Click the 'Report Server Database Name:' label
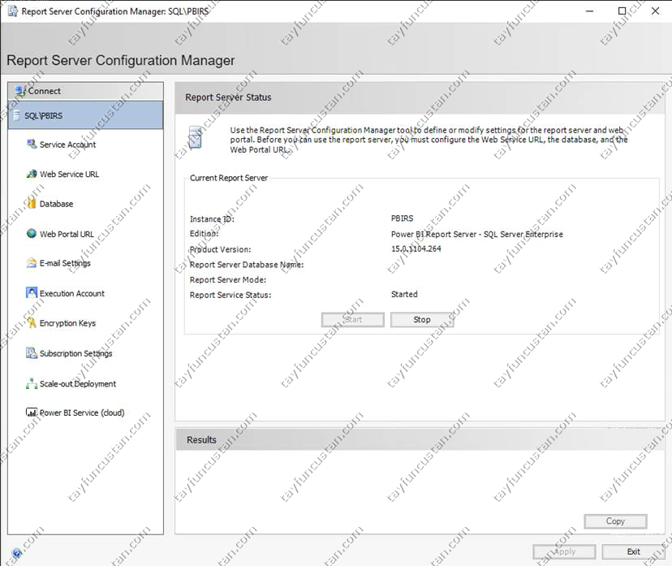 coord(247,265)
